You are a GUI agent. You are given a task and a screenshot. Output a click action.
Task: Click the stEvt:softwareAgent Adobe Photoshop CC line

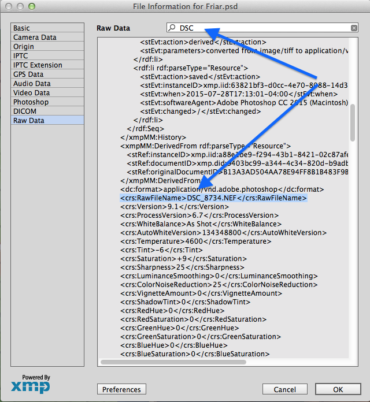244,103
